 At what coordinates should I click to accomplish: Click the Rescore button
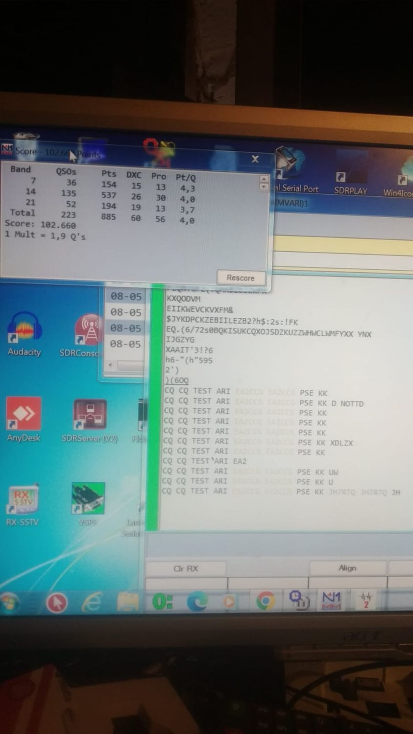tap(241, 278)
